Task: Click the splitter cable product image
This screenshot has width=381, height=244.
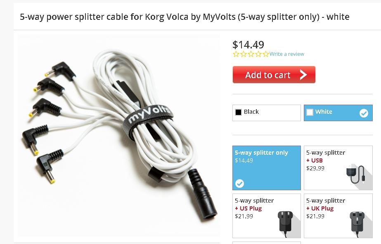Action: tap(119, 136)
